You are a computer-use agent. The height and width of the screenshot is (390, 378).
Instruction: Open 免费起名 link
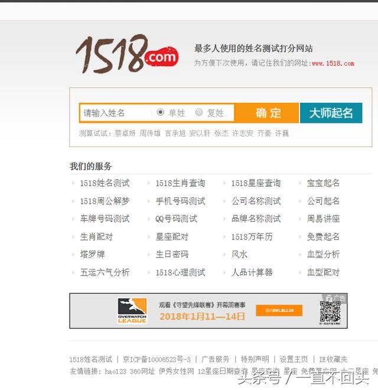coord(323,236)
